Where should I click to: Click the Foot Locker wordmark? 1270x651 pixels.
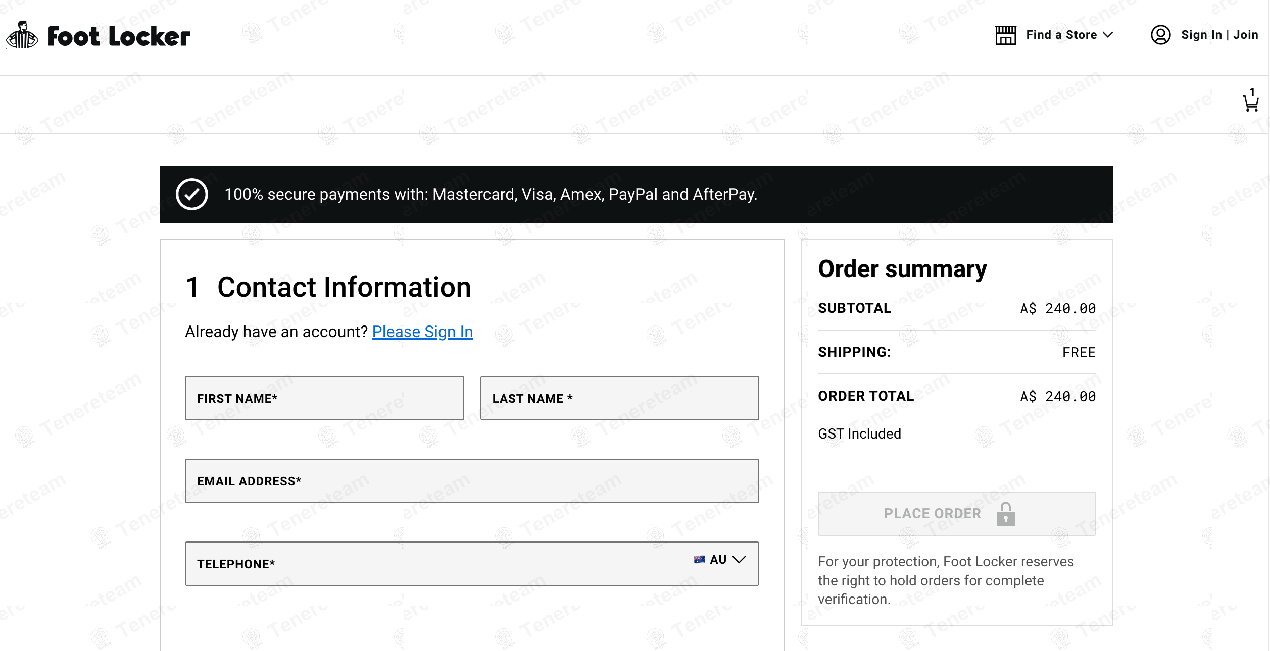(119, 36)
